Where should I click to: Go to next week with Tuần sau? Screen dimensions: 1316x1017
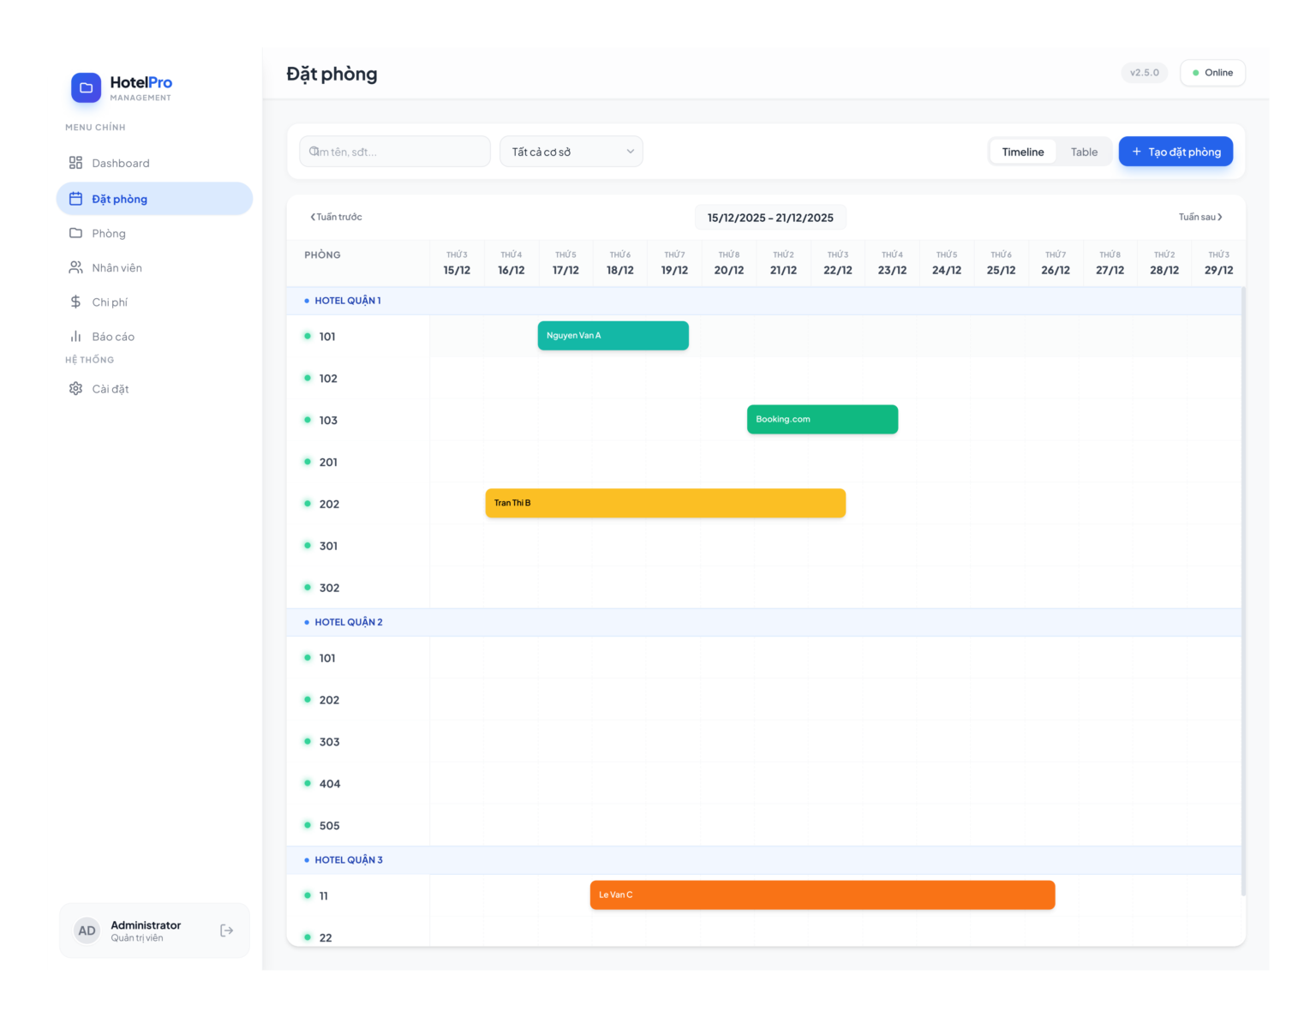coord(1200,217)
